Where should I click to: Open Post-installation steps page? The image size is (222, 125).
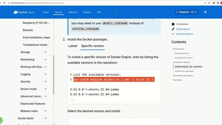click(x=36, y=37)
